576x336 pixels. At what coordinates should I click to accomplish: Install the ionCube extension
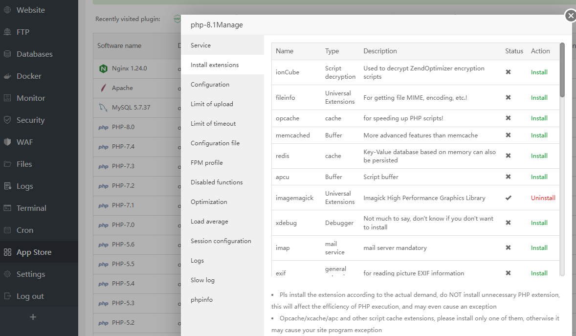539,72
